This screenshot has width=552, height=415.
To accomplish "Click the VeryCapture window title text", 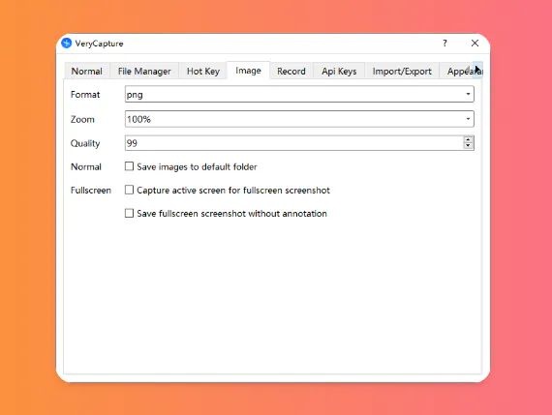I will point(100,44).
